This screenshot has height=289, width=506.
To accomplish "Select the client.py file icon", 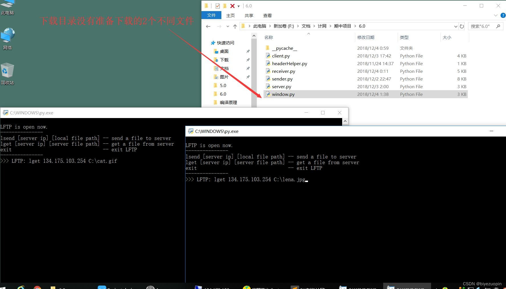I will [268, 56].
